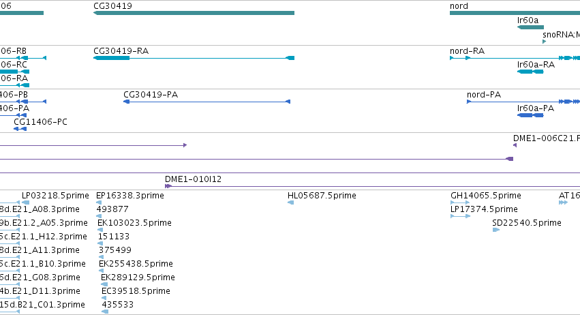
Task: Select the CG30419 gene bar
Action: coord(194,13)
